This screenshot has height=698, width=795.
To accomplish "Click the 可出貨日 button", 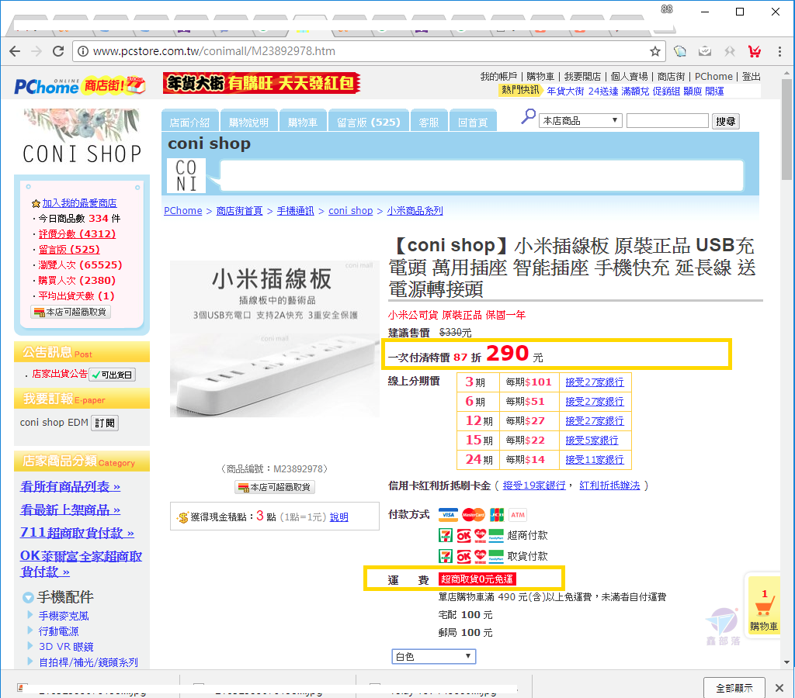I will (112, 375).
